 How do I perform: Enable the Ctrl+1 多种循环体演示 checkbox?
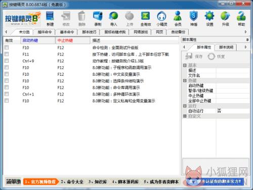(x=7, y=94)
